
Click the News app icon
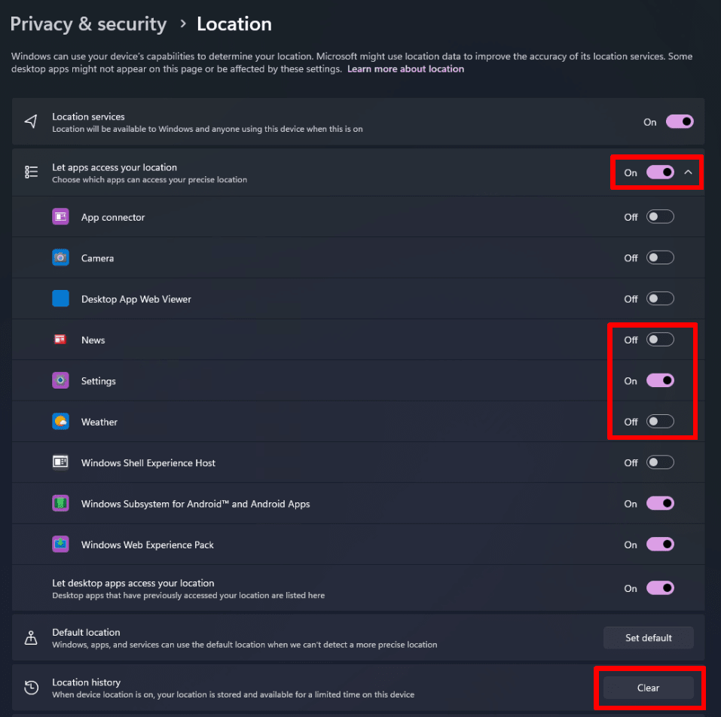(60, 340)
